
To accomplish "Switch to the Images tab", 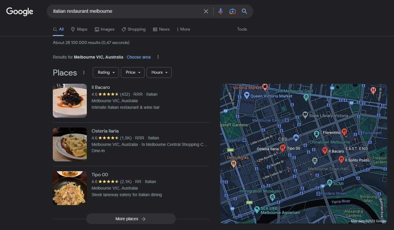I will click(x=104, y=29).
